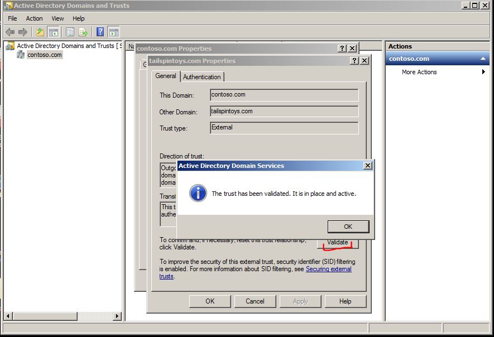Click the This Domain field showing contoso.com
This screenshot has width=494, height=337.
coord(284,95)
